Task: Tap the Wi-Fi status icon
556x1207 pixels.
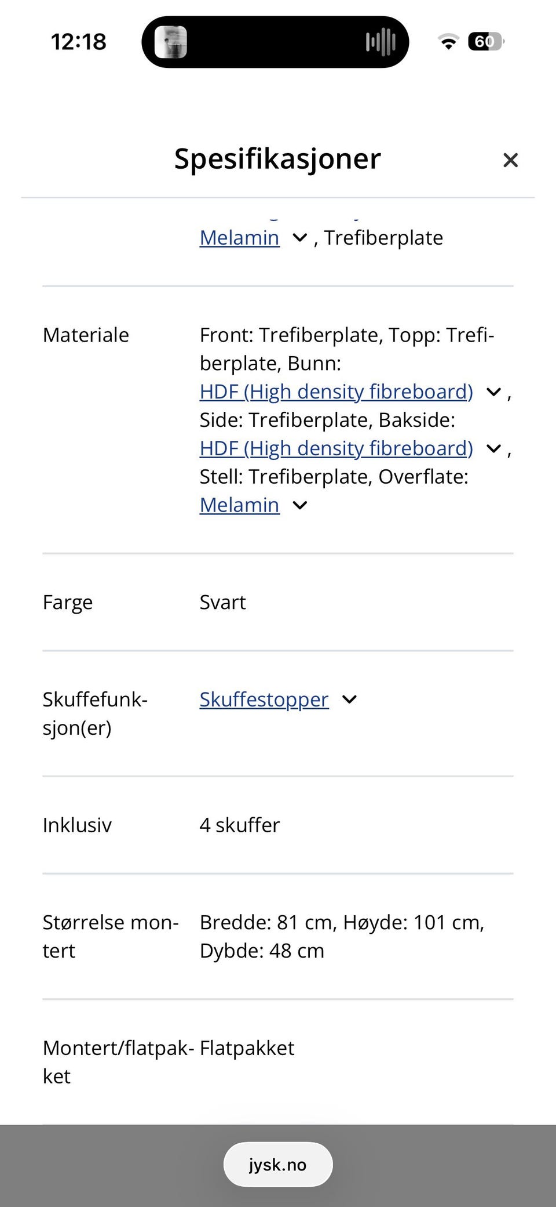Action: [x=448, y=42]
